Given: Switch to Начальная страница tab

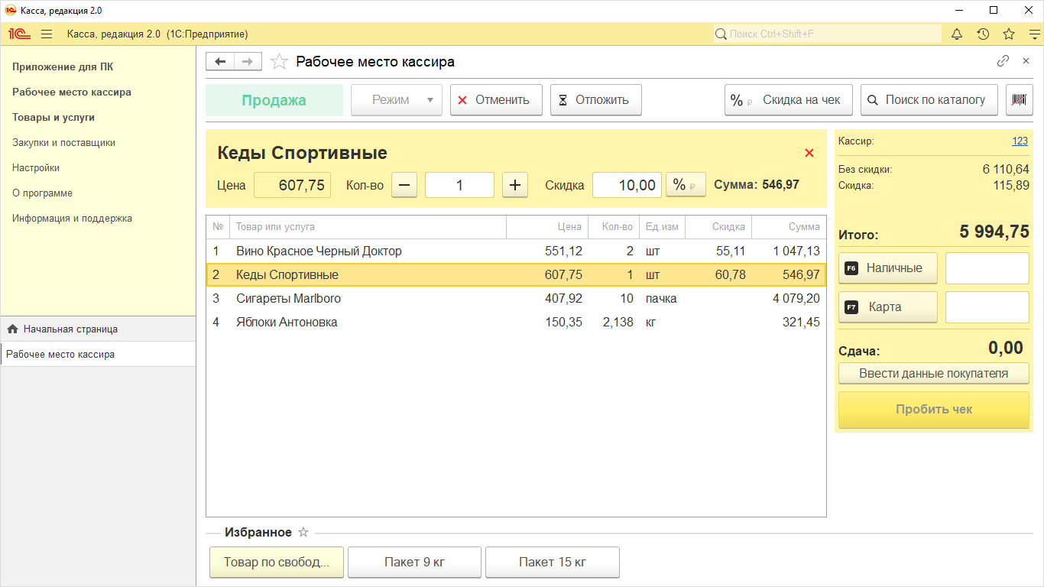Looking at the screenshot, I should [70, 329].
